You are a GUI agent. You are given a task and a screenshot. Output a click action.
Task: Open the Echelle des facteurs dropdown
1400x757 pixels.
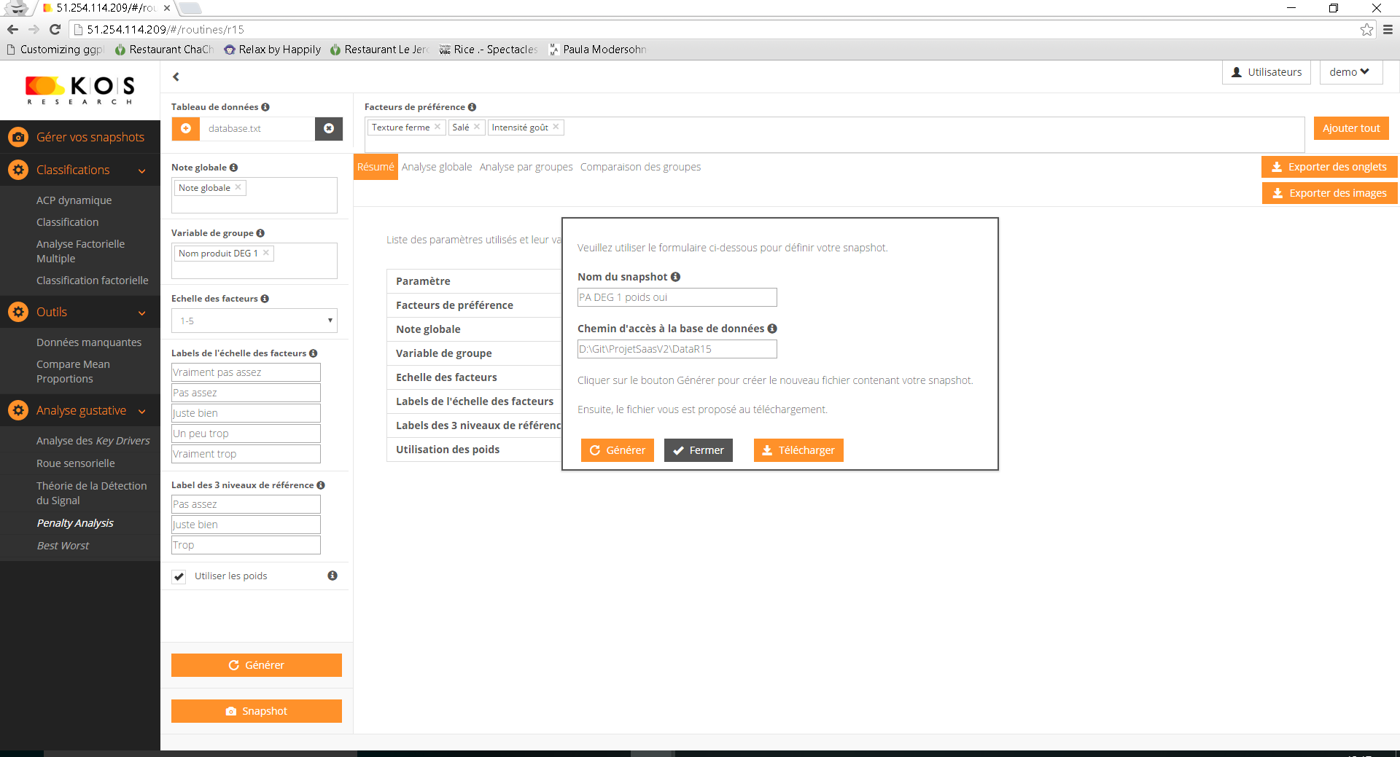[x=254, y=321]
